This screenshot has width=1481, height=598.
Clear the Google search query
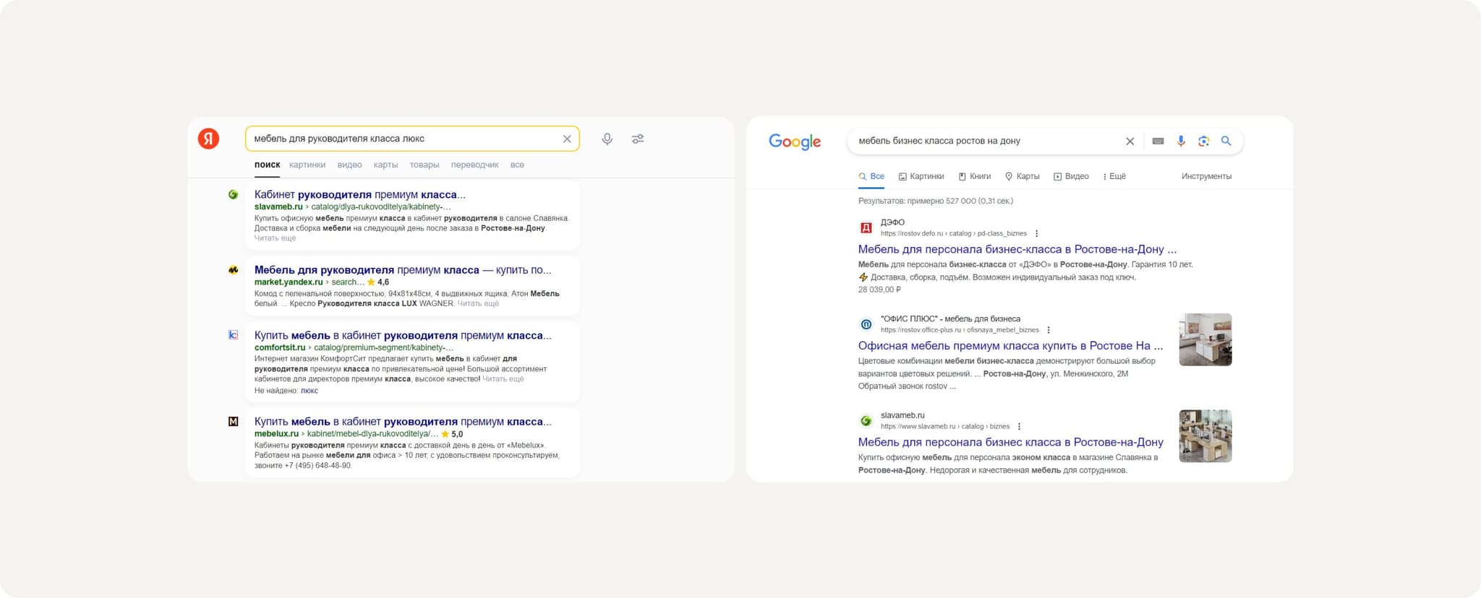click(1130, 142)
